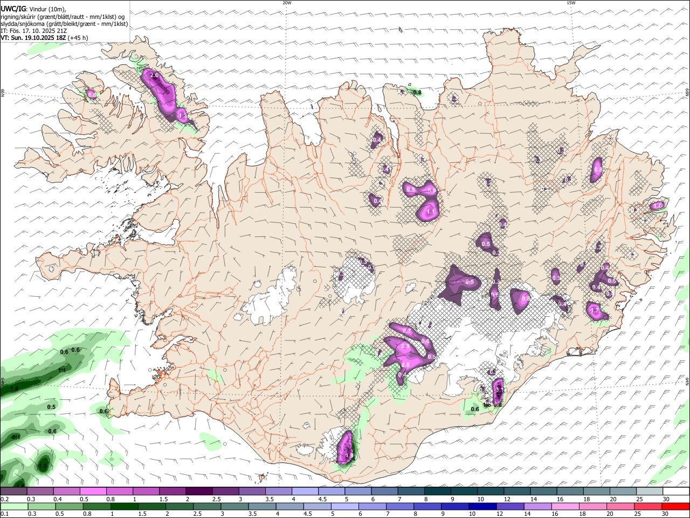Click the 'slydda/snjókoma' legend description line
This screenshot has width=690, height=518.
[x=64, y=24]
